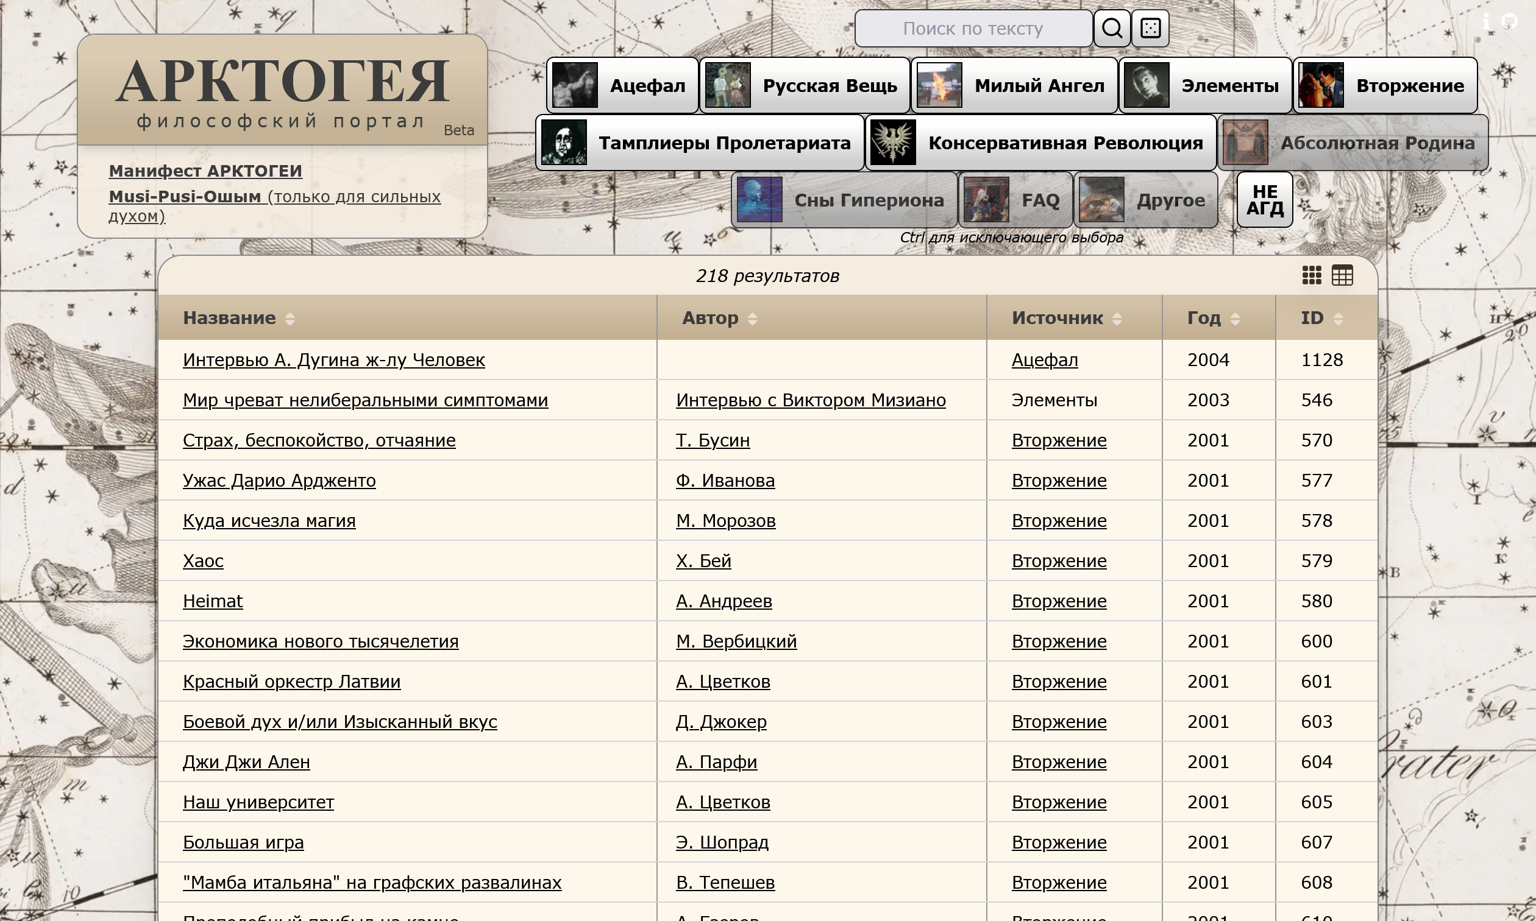Select the Элементы category tab
This screenshot has width=1536, height=921.
1205,86
